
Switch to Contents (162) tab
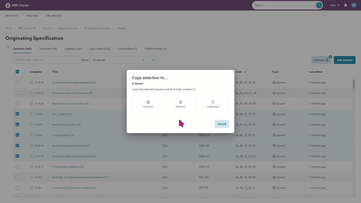pos(22,49)
